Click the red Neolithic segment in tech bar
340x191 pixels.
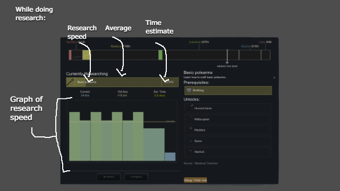tap(70, 55)
